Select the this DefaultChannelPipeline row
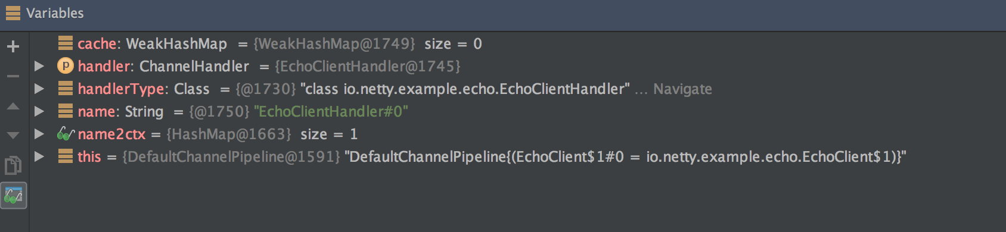The image size is (1006, 232). pyautogui.click(x=517, y=156)
